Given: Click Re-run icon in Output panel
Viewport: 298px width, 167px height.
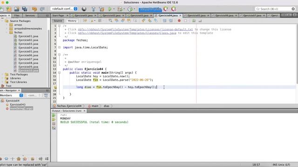Looking at the screenshot, I should (54, 115).
